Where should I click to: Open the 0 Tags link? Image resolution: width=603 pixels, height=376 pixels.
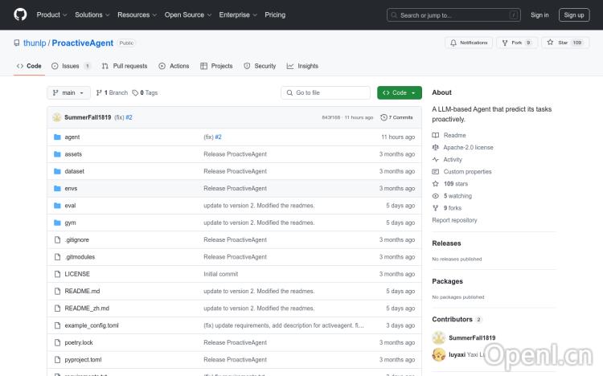(145, 93)
